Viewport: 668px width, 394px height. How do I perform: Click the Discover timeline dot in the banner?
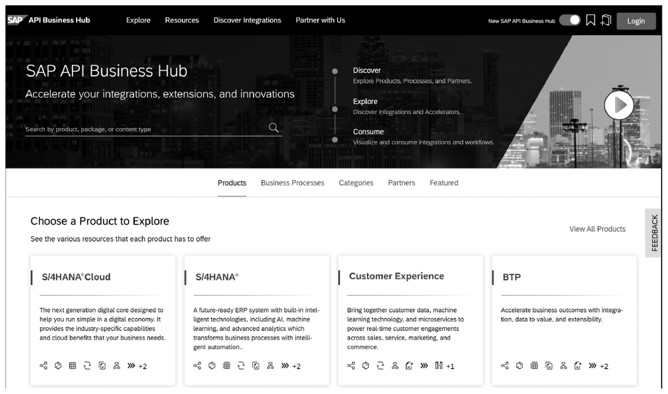[x=335, y=71]
